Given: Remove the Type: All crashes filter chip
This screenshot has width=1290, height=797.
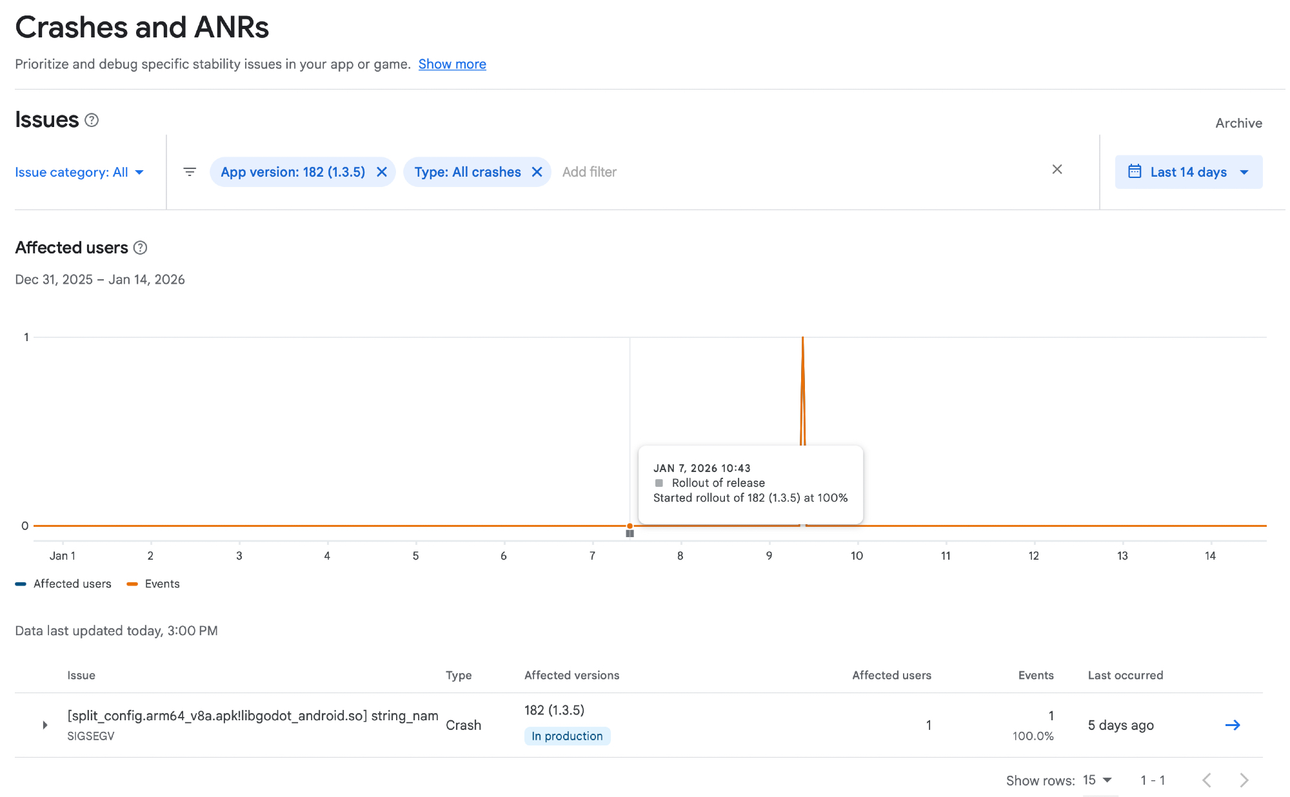Looking at the screenshot, I should pos(537,172).
